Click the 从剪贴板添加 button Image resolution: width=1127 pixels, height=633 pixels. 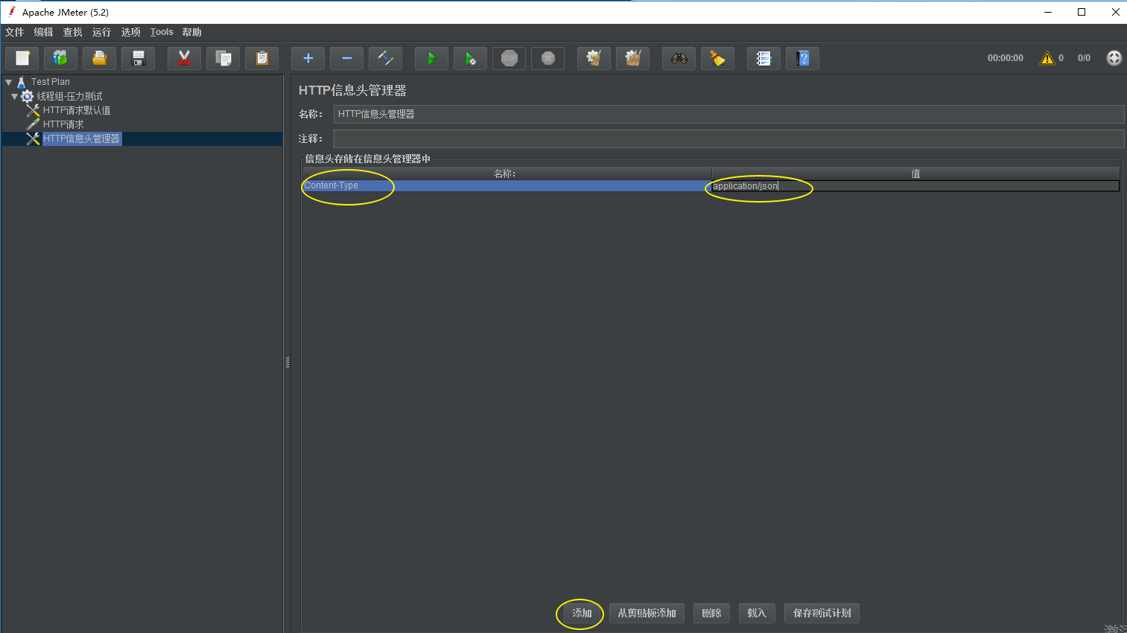point(647,613)
